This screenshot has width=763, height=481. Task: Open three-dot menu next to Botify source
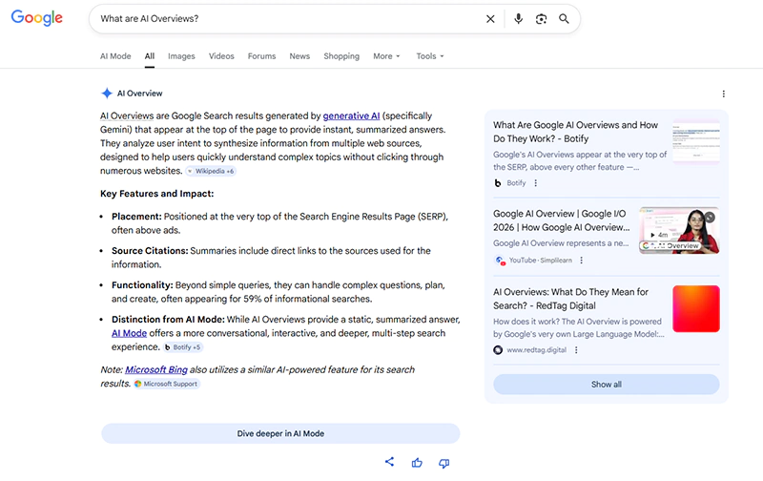[536, 183]
